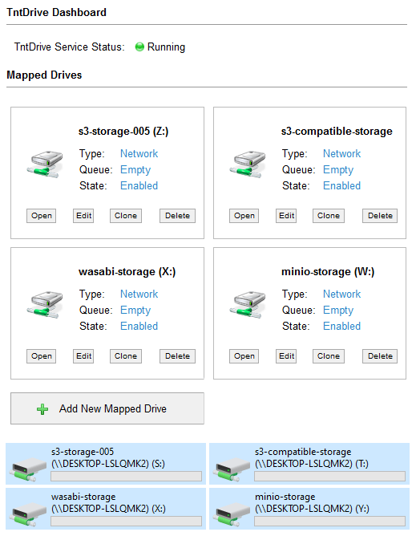The width and height of the screenshot is (416, 536).
Task: Click Add New Mapped Drive button
Action: pos(107,408)
